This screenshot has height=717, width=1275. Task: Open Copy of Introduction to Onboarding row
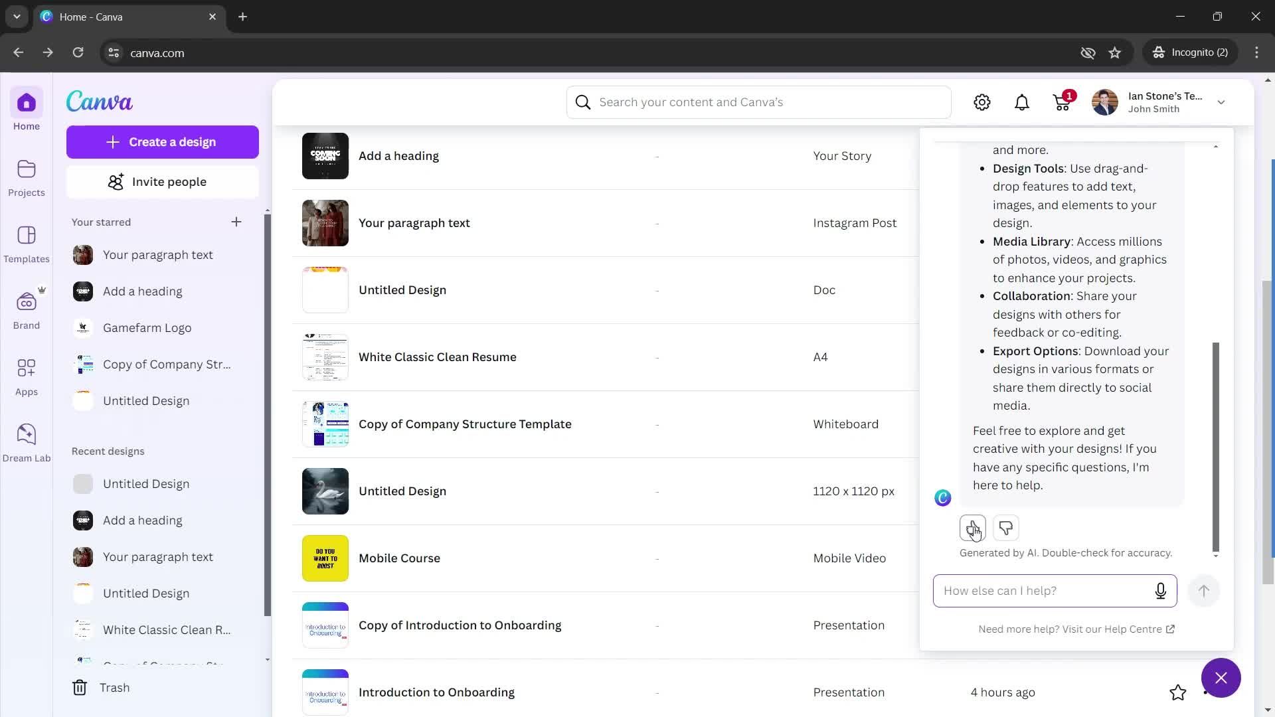[606, 625]
